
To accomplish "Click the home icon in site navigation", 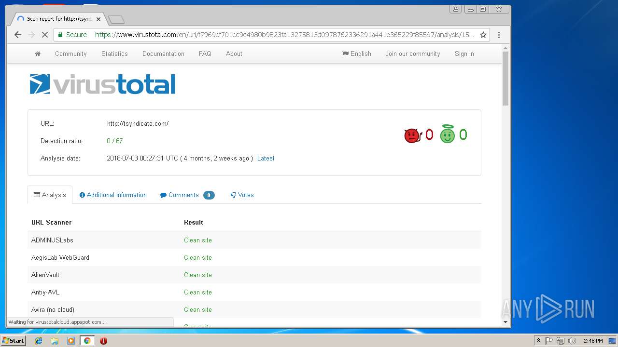I will [38, 54].
